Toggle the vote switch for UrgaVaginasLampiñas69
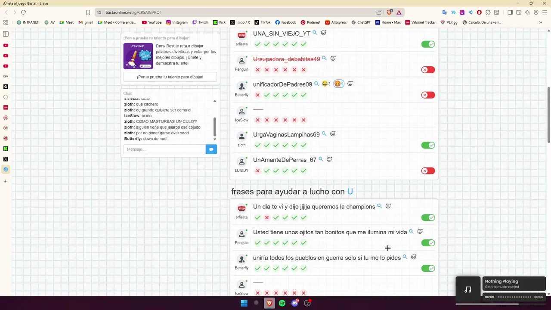 pyautogui.click(x=428, y=146)
